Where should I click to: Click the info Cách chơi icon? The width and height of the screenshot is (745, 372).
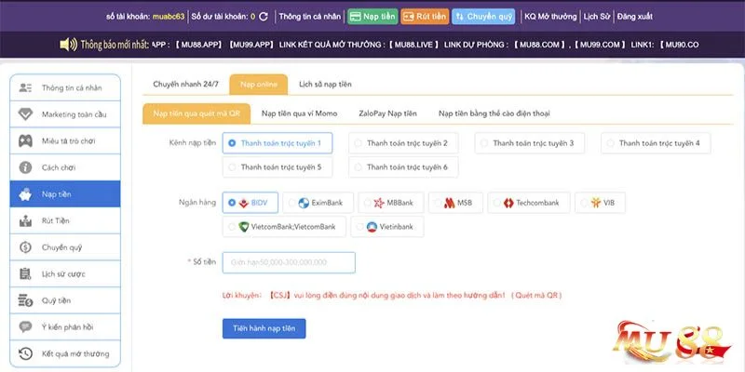point(25,167)
